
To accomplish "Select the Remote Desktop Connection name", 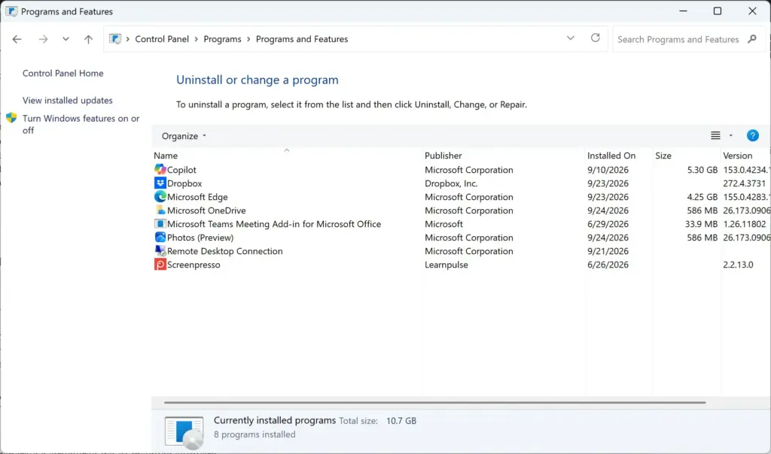I will [x=224, y=251].
